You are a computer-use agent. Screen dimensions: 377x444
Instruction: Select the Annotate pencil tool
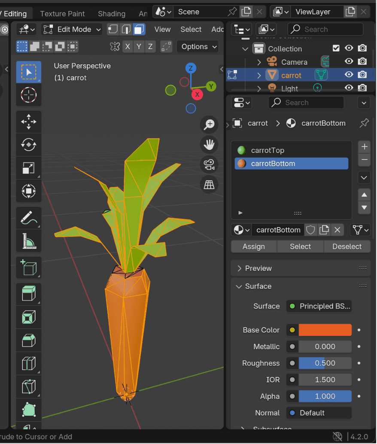(x=29, y=218)
